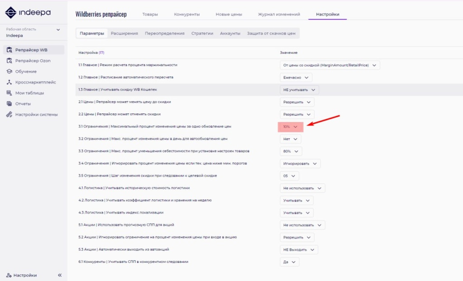Open the Ежечасно schedule dropdown
The image size is (463, 281).
coord(296,77)
